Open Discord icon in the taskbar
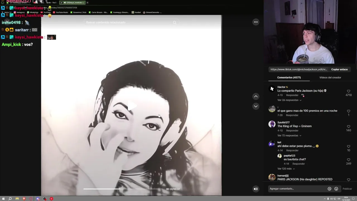This screenshot has width=357, height=201. coord(38,199)
